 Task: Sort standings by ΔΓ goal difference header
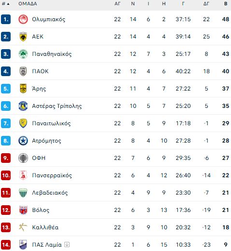click(206, 4)
